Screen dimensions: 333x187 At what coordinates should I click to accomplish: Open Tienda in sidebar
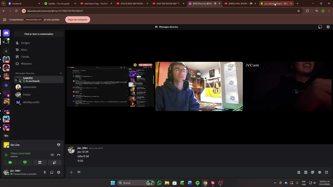click(39, 57)
